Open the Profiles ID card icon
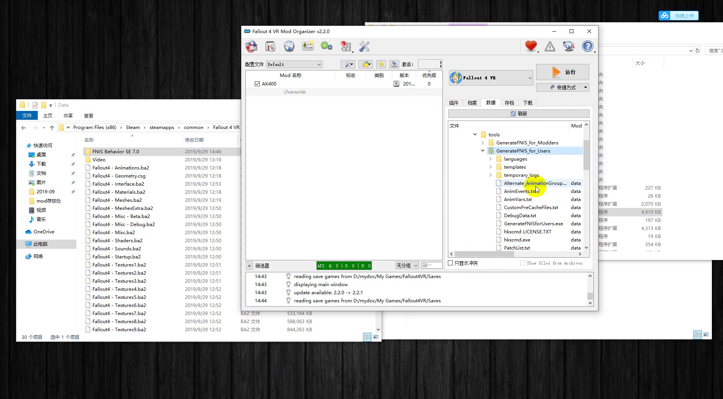Image resolution: width=723 pixels, height=399 pixels. pos(308,47)
